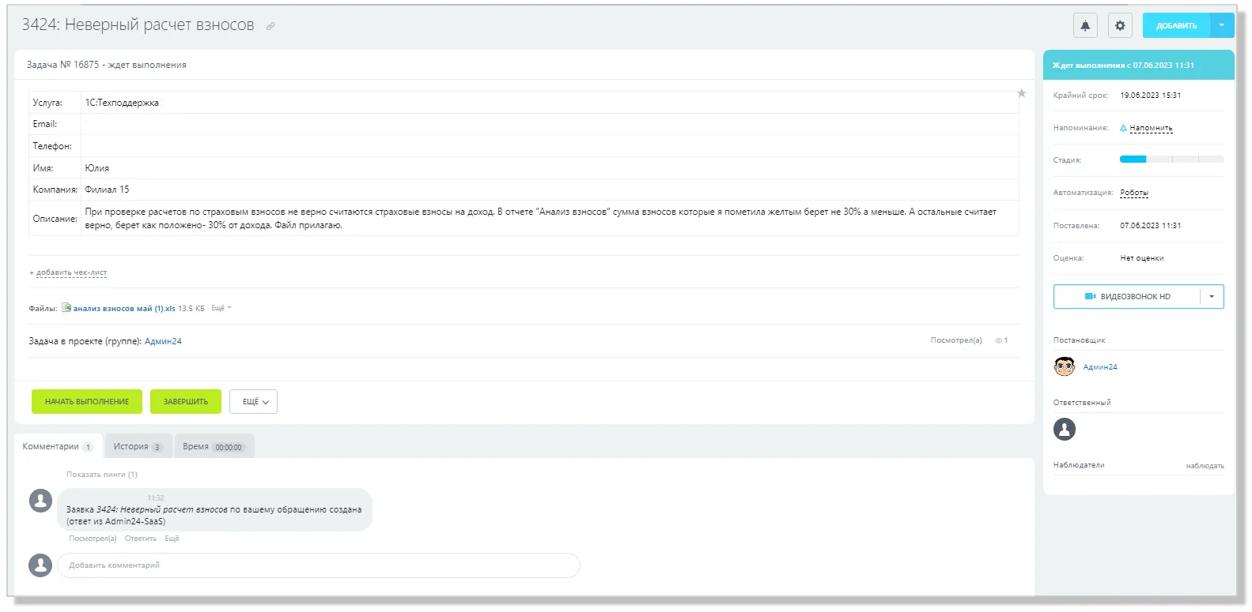The image size is (1252, 612).
Task: Open the Роботы automation link
Action: click(x=1134, y=193)
